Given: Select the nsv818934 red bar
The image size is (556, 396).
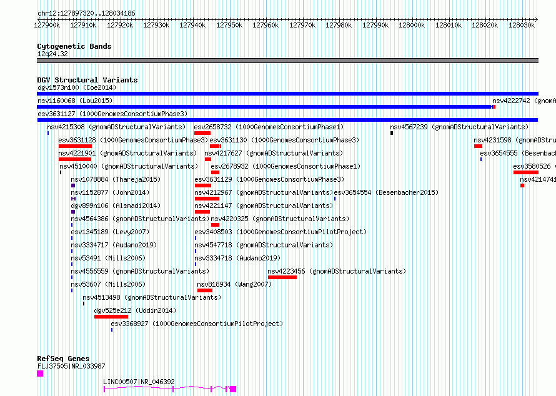Looking at the screenshot, I should click(205, 290).
